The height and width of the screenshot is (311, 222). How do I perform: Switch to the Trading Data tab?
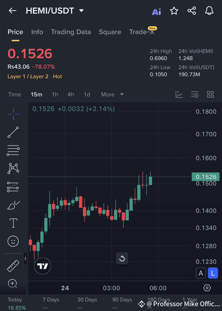pyautogui.click(x=71, y=32)
